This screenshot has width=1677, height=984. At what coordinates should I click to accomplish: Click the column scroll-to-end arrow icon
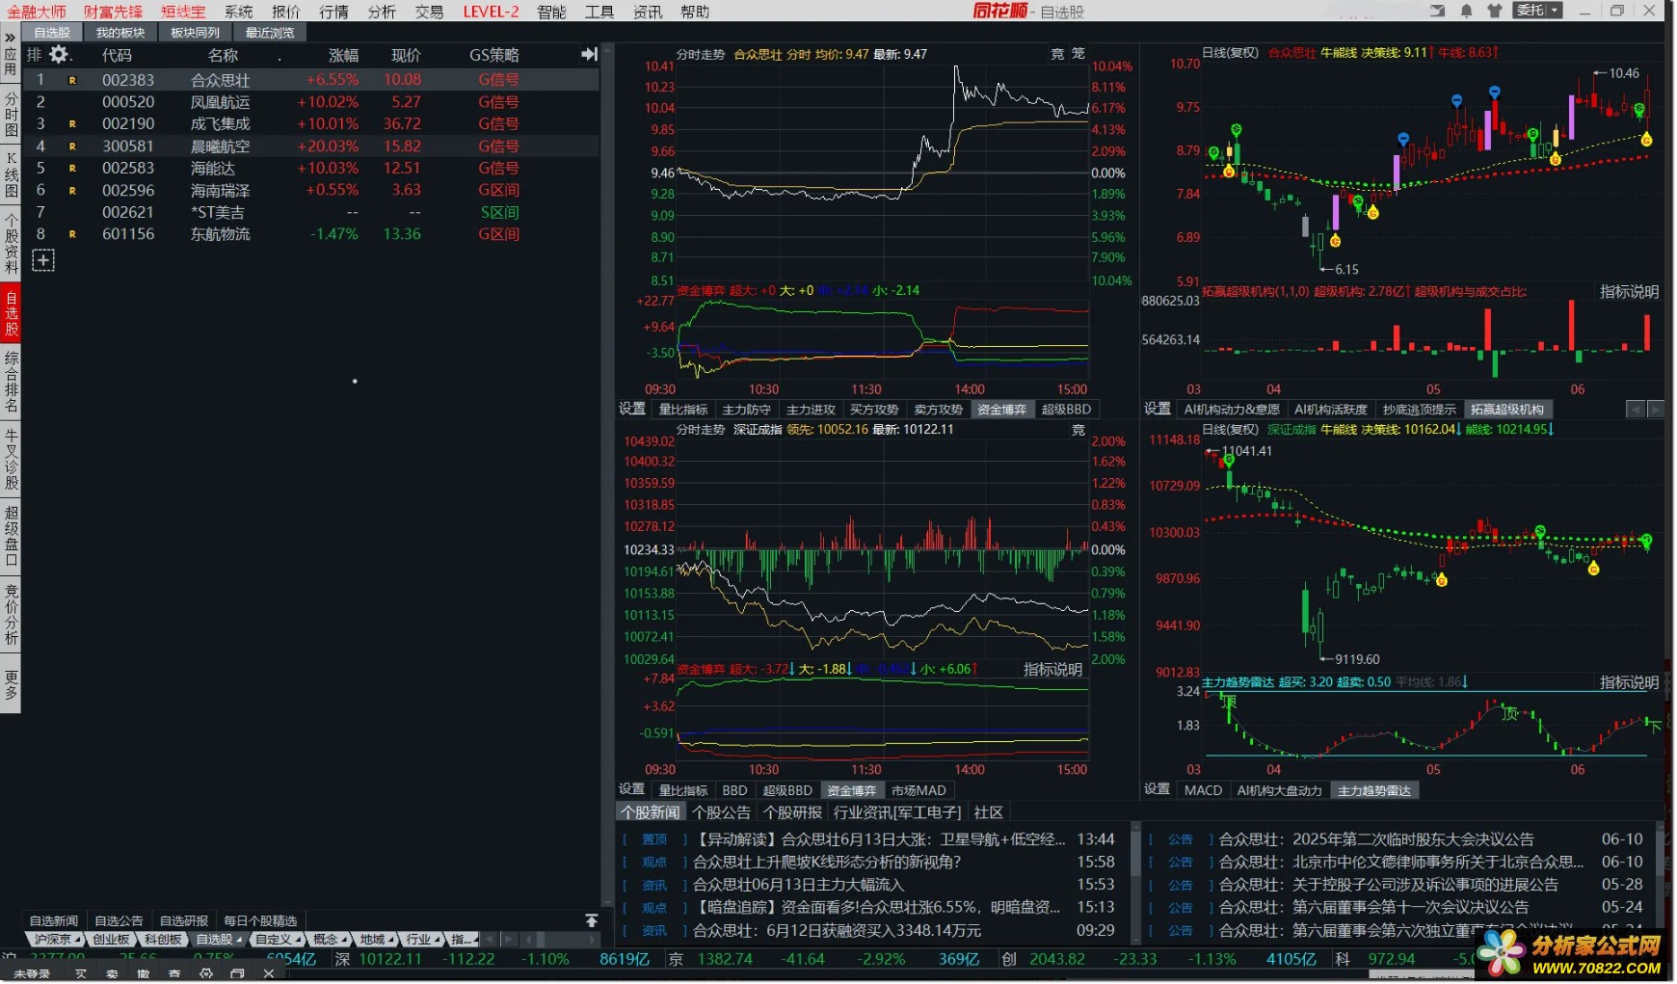(x=589, y=55)
